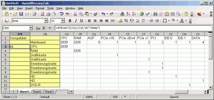Screen dimensions: 214x100
Task: Export directly as PDF
Action: point(42,14)
